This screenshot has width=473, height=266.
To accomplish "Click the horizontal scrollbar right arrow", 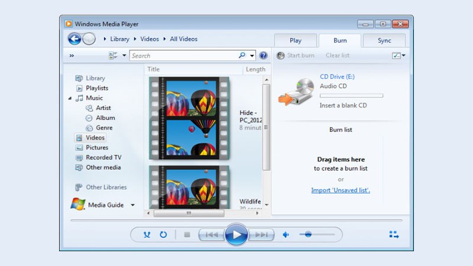I will tap(257, 213).
